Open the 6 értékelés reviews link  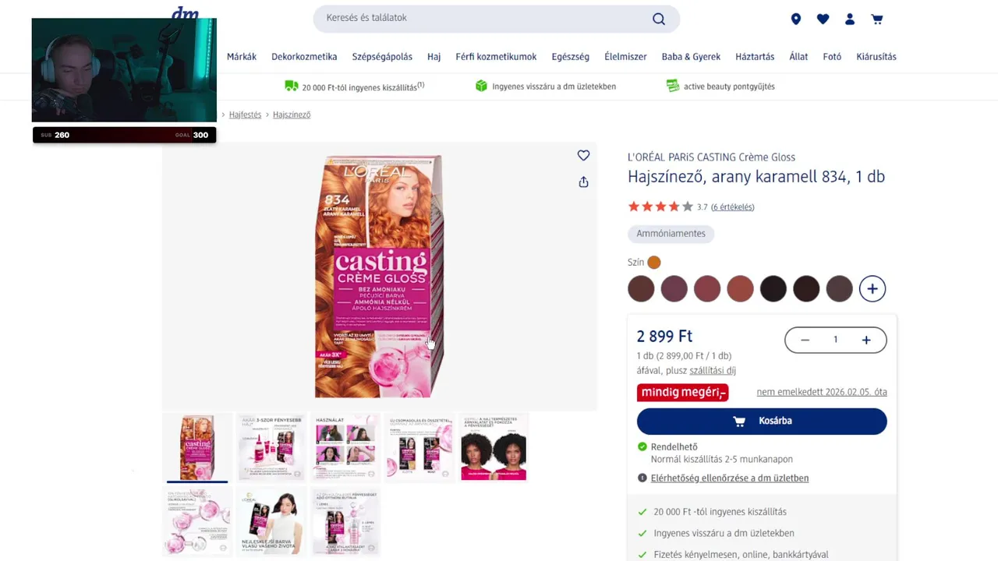(x=732, y=207)
